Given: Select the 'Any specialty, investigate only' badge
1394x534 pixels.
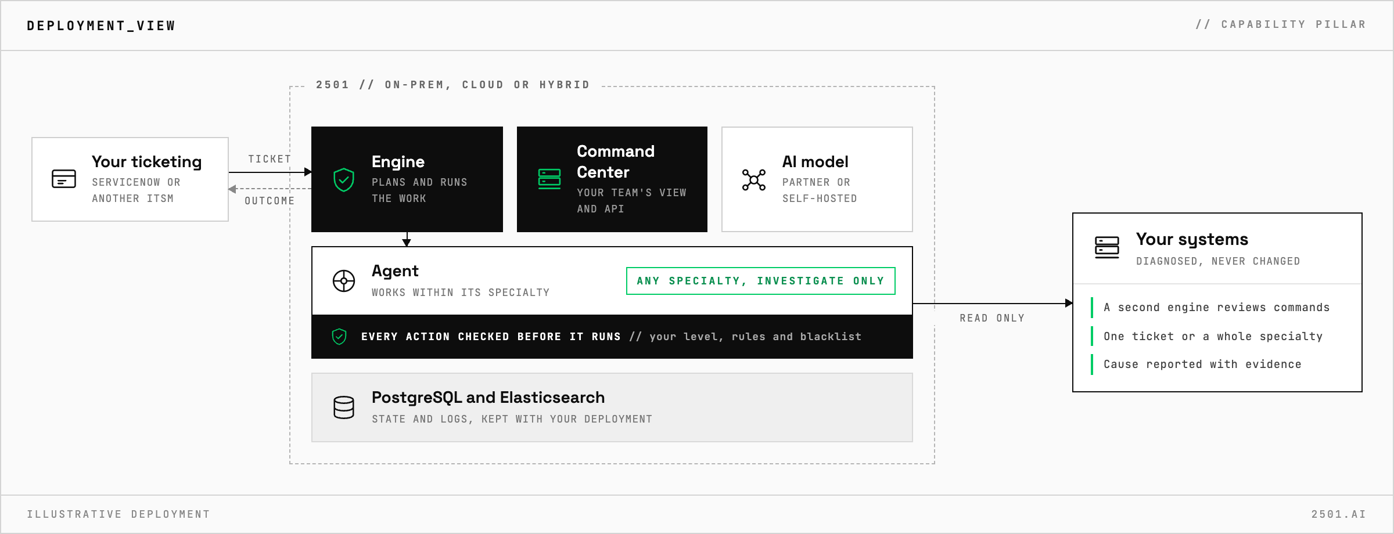Looking at the screenshot, I should pyautogui.click(x=761, y=281).
